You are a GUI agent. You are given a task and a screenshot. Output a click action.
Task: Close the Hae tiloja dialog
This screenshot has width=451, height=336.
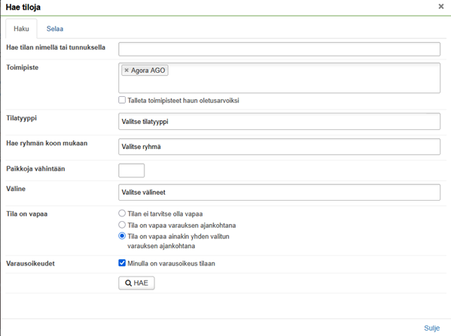[x=441, y=6]
